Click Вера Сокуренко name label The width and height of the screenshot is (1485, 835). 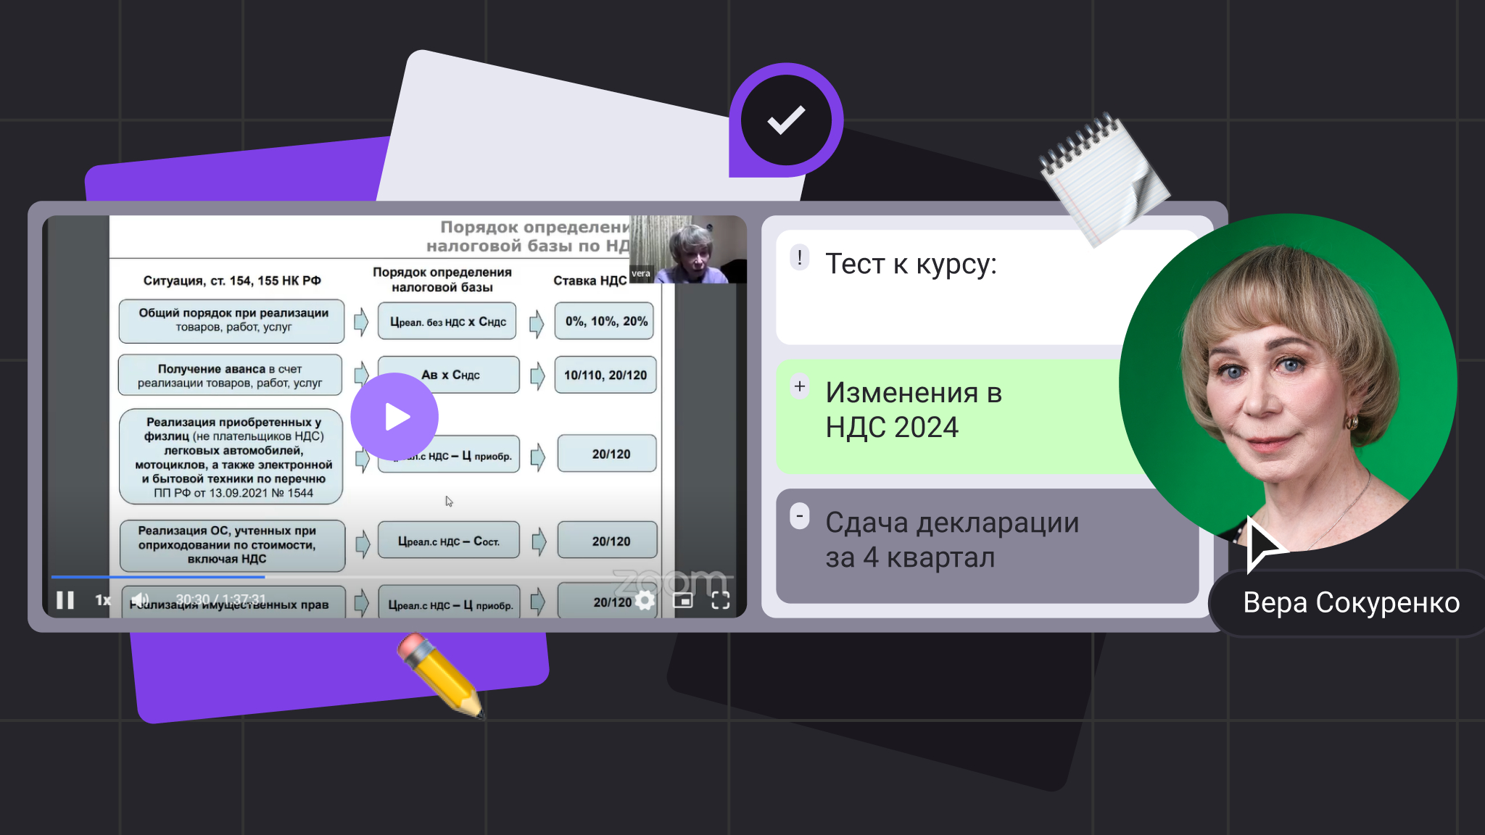[x=1350, y=603]
